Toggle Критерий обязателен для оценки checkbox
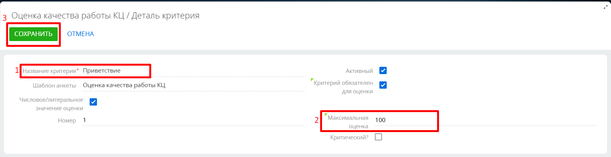Viewport: 611px width, 157px height. (x=383, y=85)
